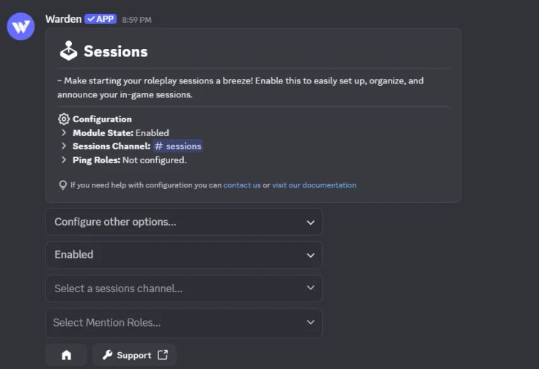Screen dimensions: 539x369
Task: Open the Select Mention Roles dropdown
Action: [x=184, y=323]
